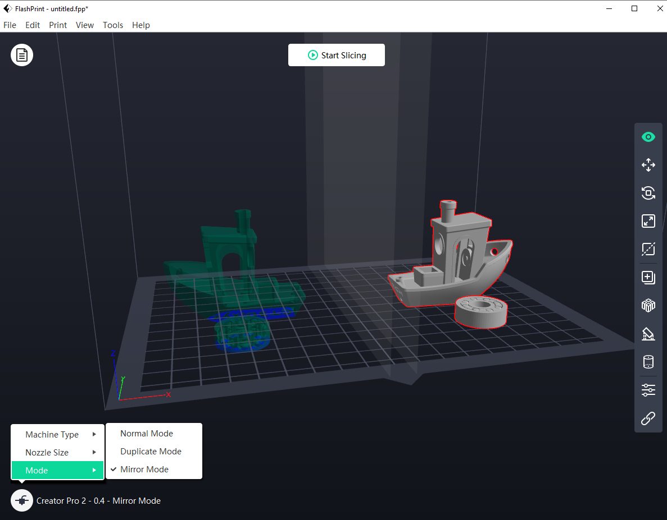Open the cube grid supports tool
667x520 pixels.
pyautogui.click(x=648, y=305)
